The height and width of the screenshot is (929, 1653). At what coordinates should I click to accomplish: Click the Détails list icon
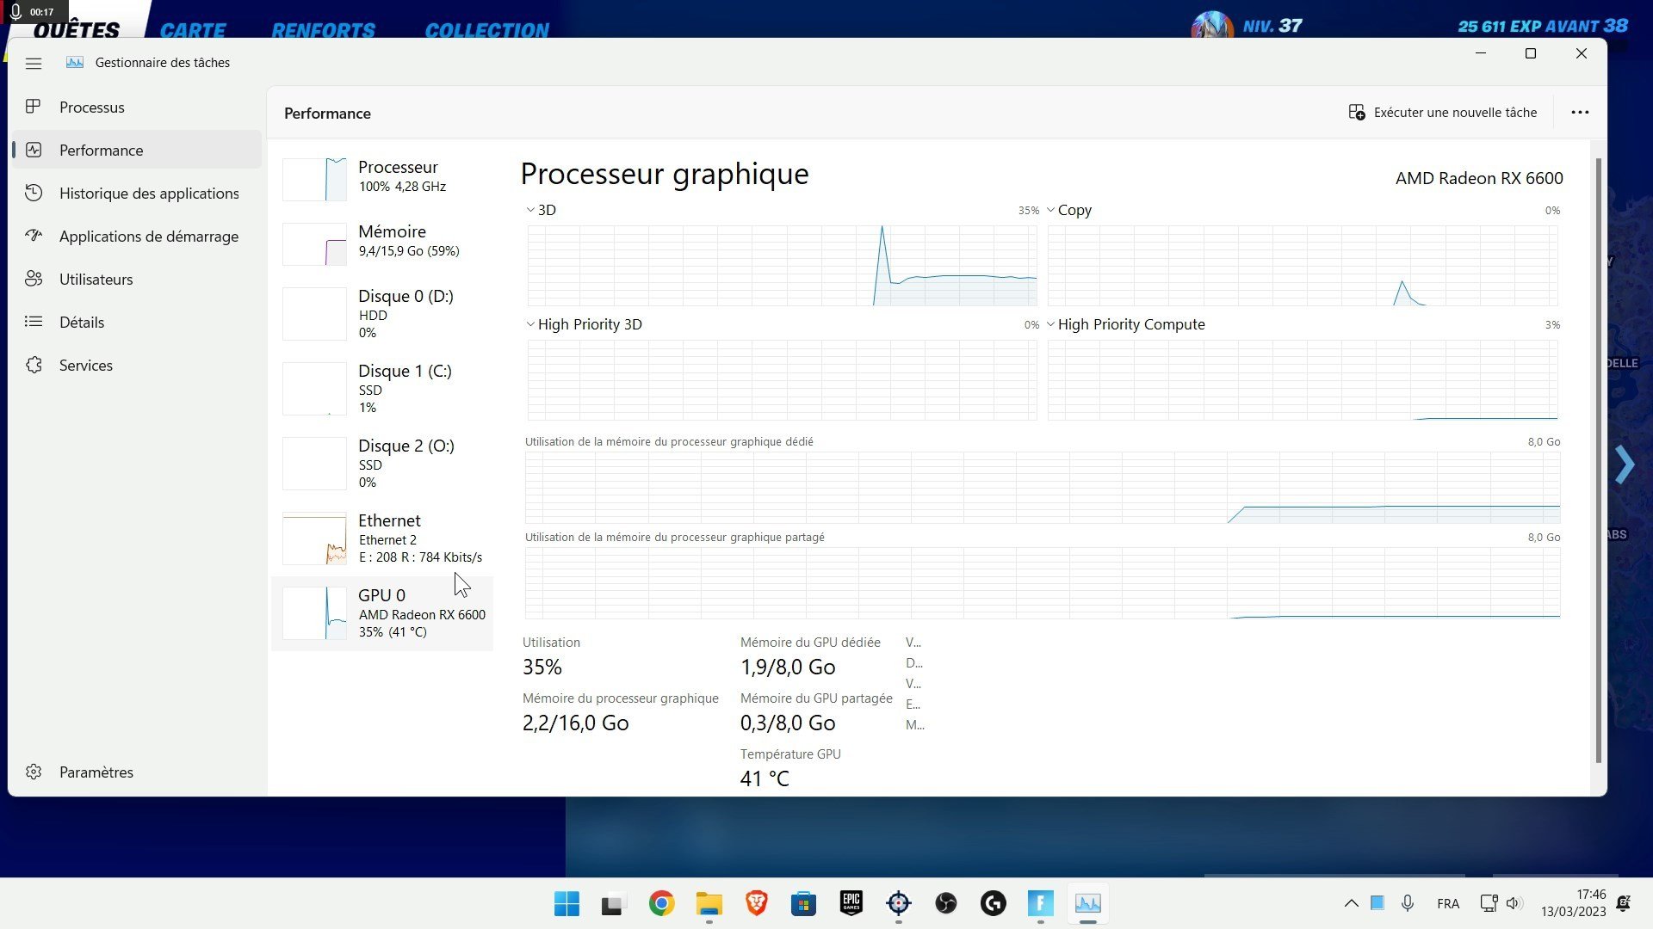pos(34,322)
